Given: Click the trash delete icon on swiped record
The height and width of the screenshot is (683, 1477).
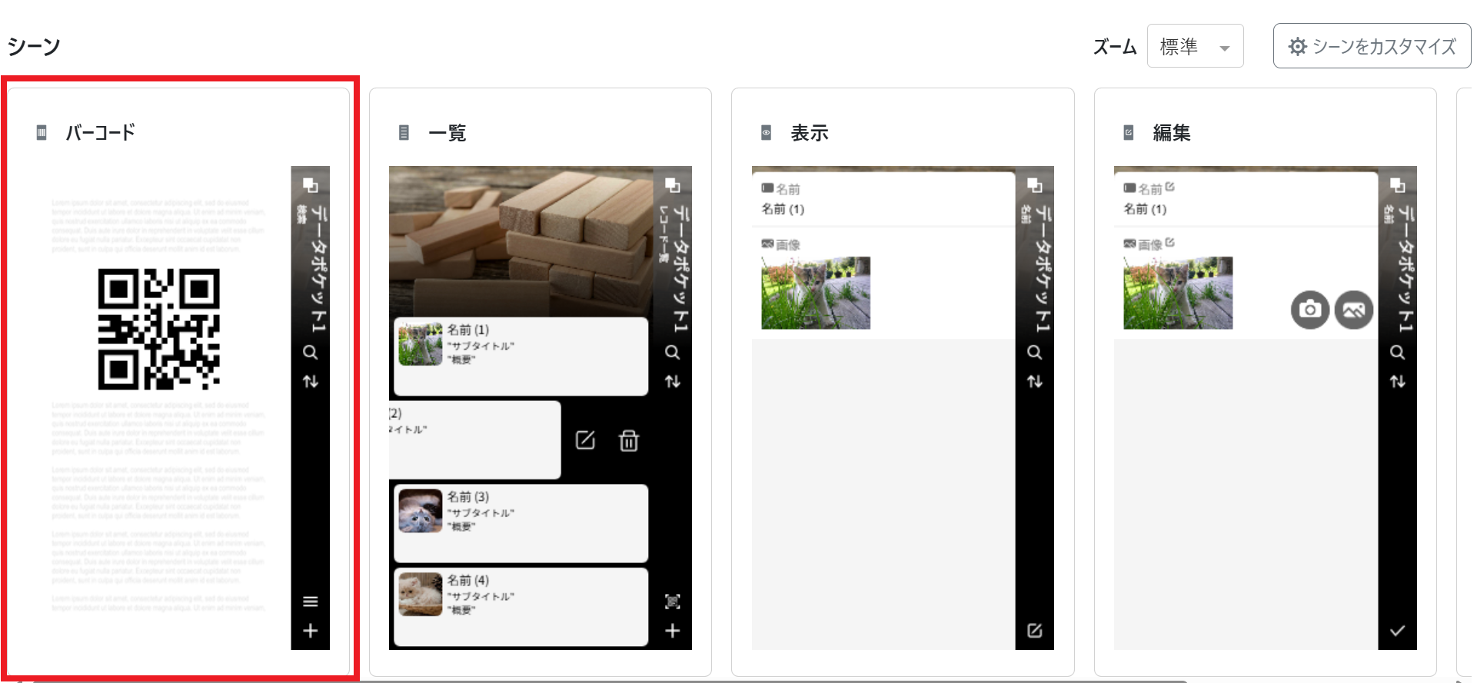Looking at the screenshot, I should [629, 440].
